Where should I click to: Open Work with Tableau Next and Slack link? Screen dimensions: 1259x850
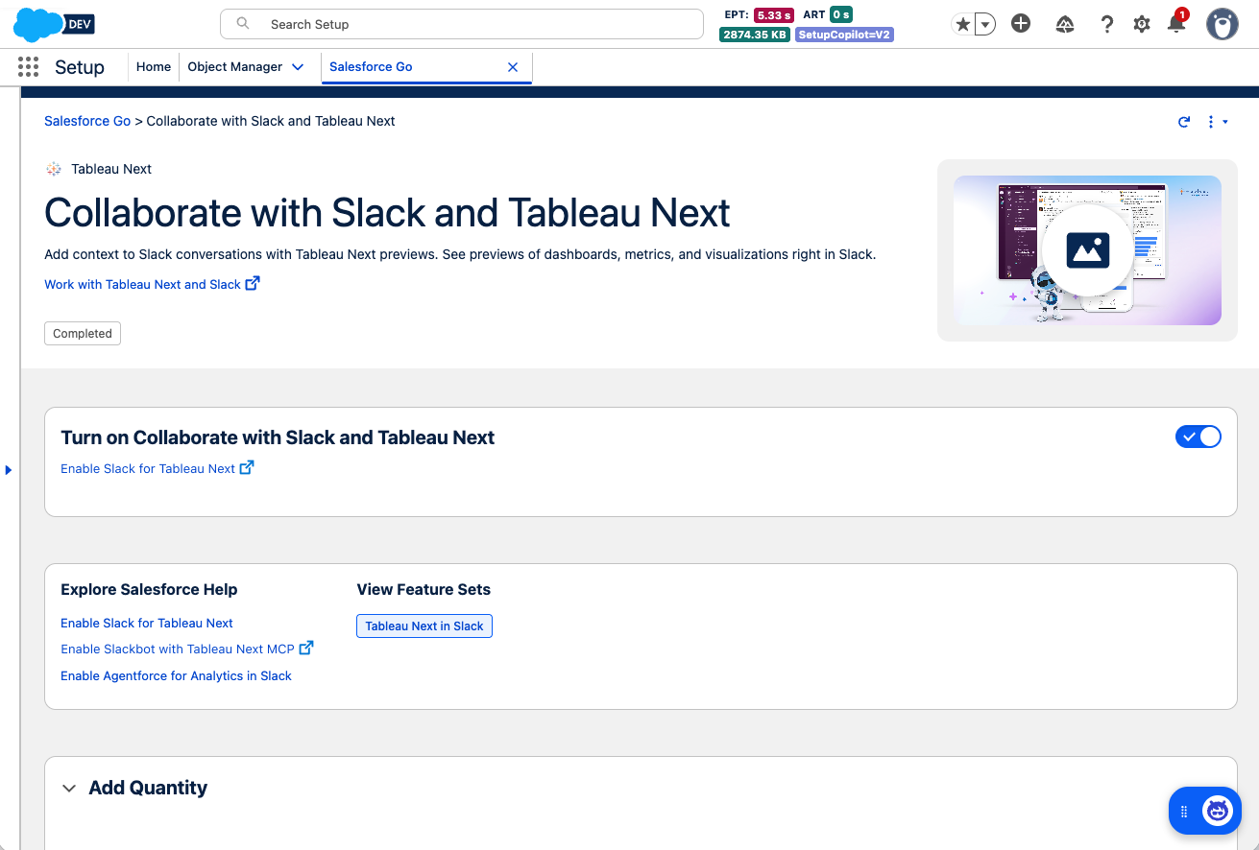(x=152, y=284)
